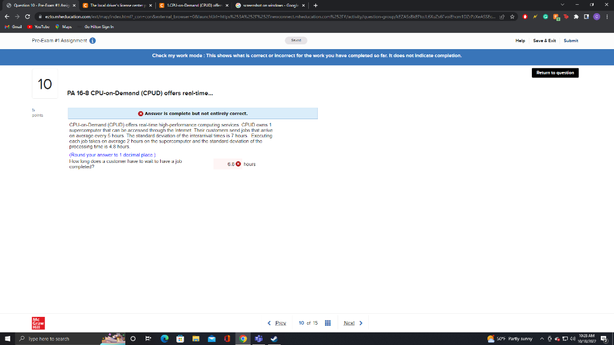Click the browser back arrow
Image resolution: width=614 pixels, height=345 pixels.
tap(7, 17)
